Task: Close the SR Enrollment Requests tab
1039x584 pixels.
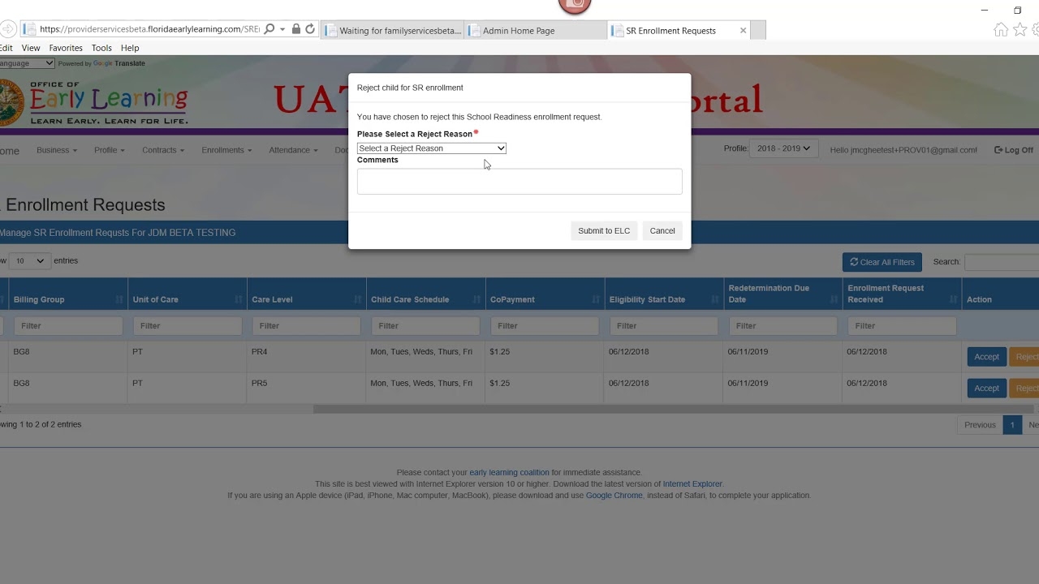Action: (x=743, y=31)
